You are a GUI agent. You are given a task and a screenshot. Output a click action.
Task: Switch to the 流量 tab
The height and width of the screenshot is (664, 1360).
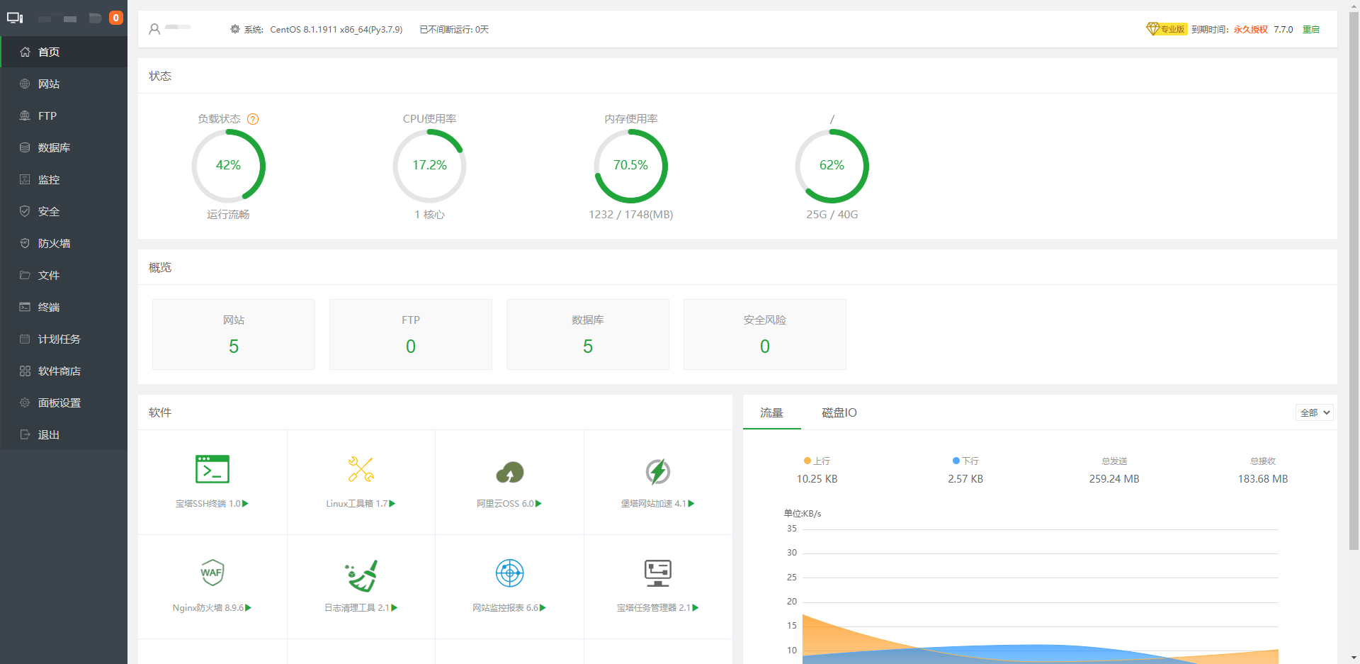771,412
